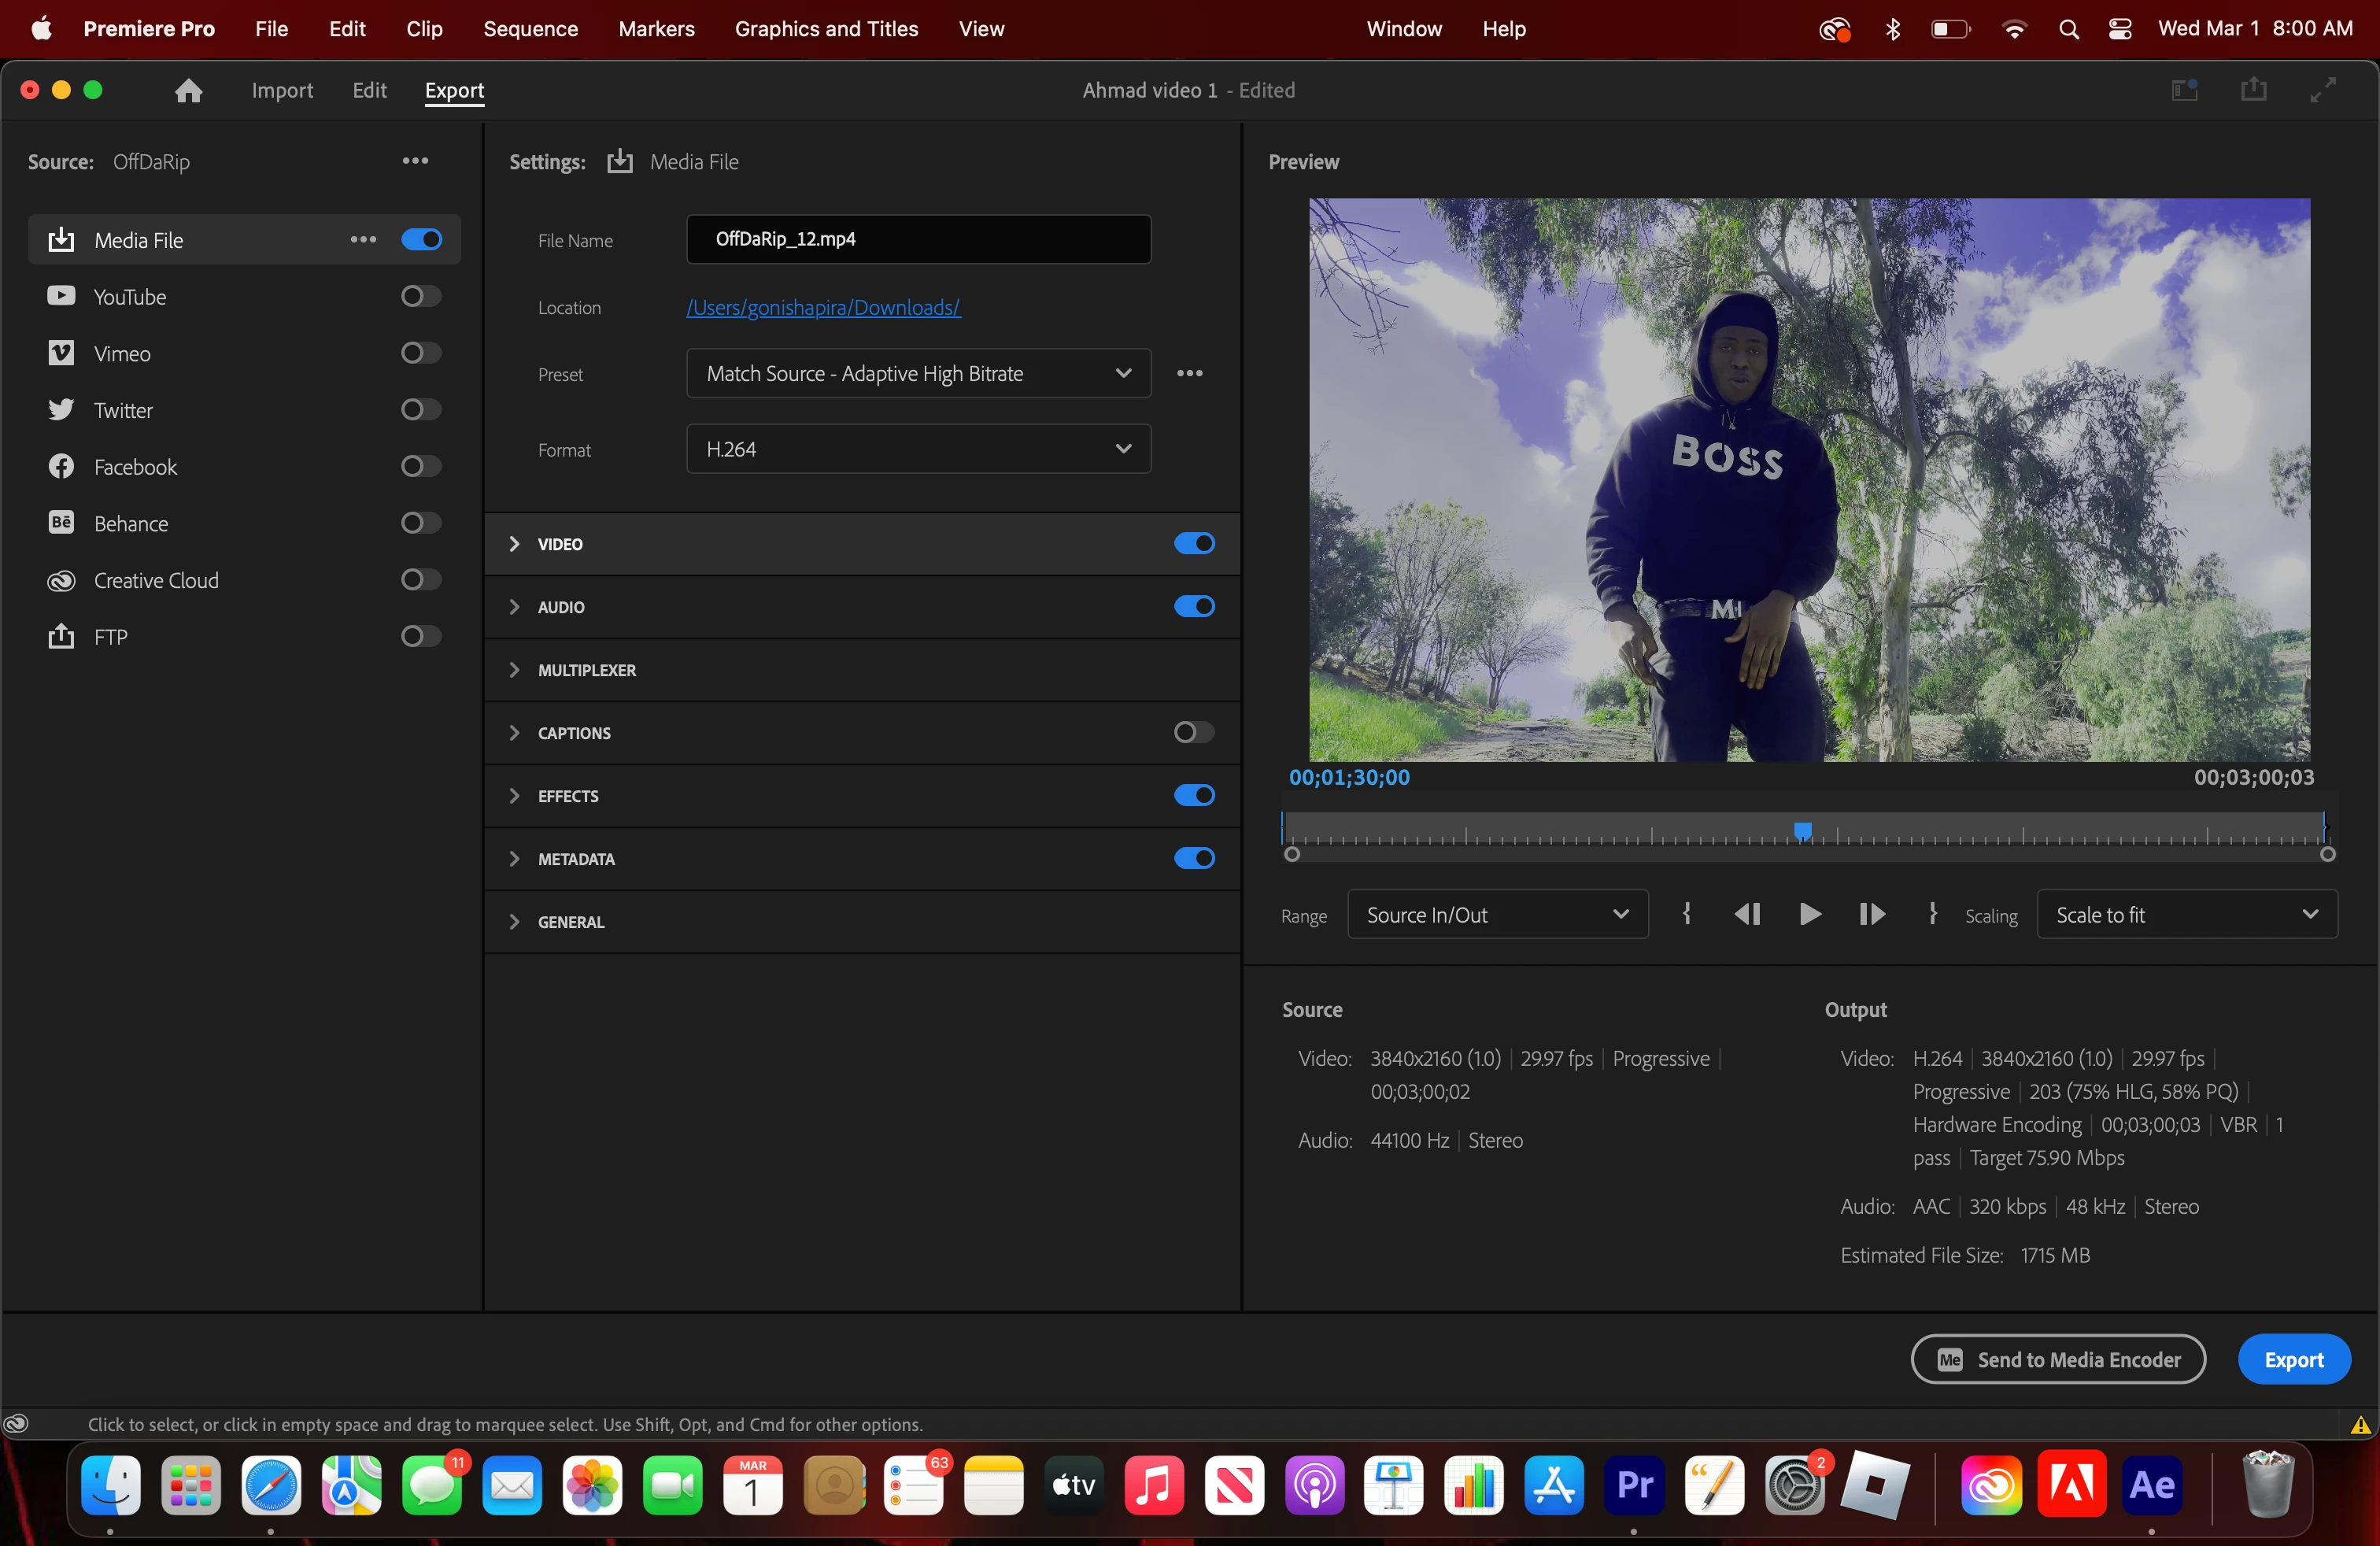Click Send to Media Encoder button
Viewport: 2380px width, 1546px height.
2057,1359
